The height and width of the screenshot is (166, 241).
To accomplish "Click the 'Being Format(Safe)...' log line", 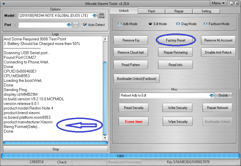I will coord(22,127).
